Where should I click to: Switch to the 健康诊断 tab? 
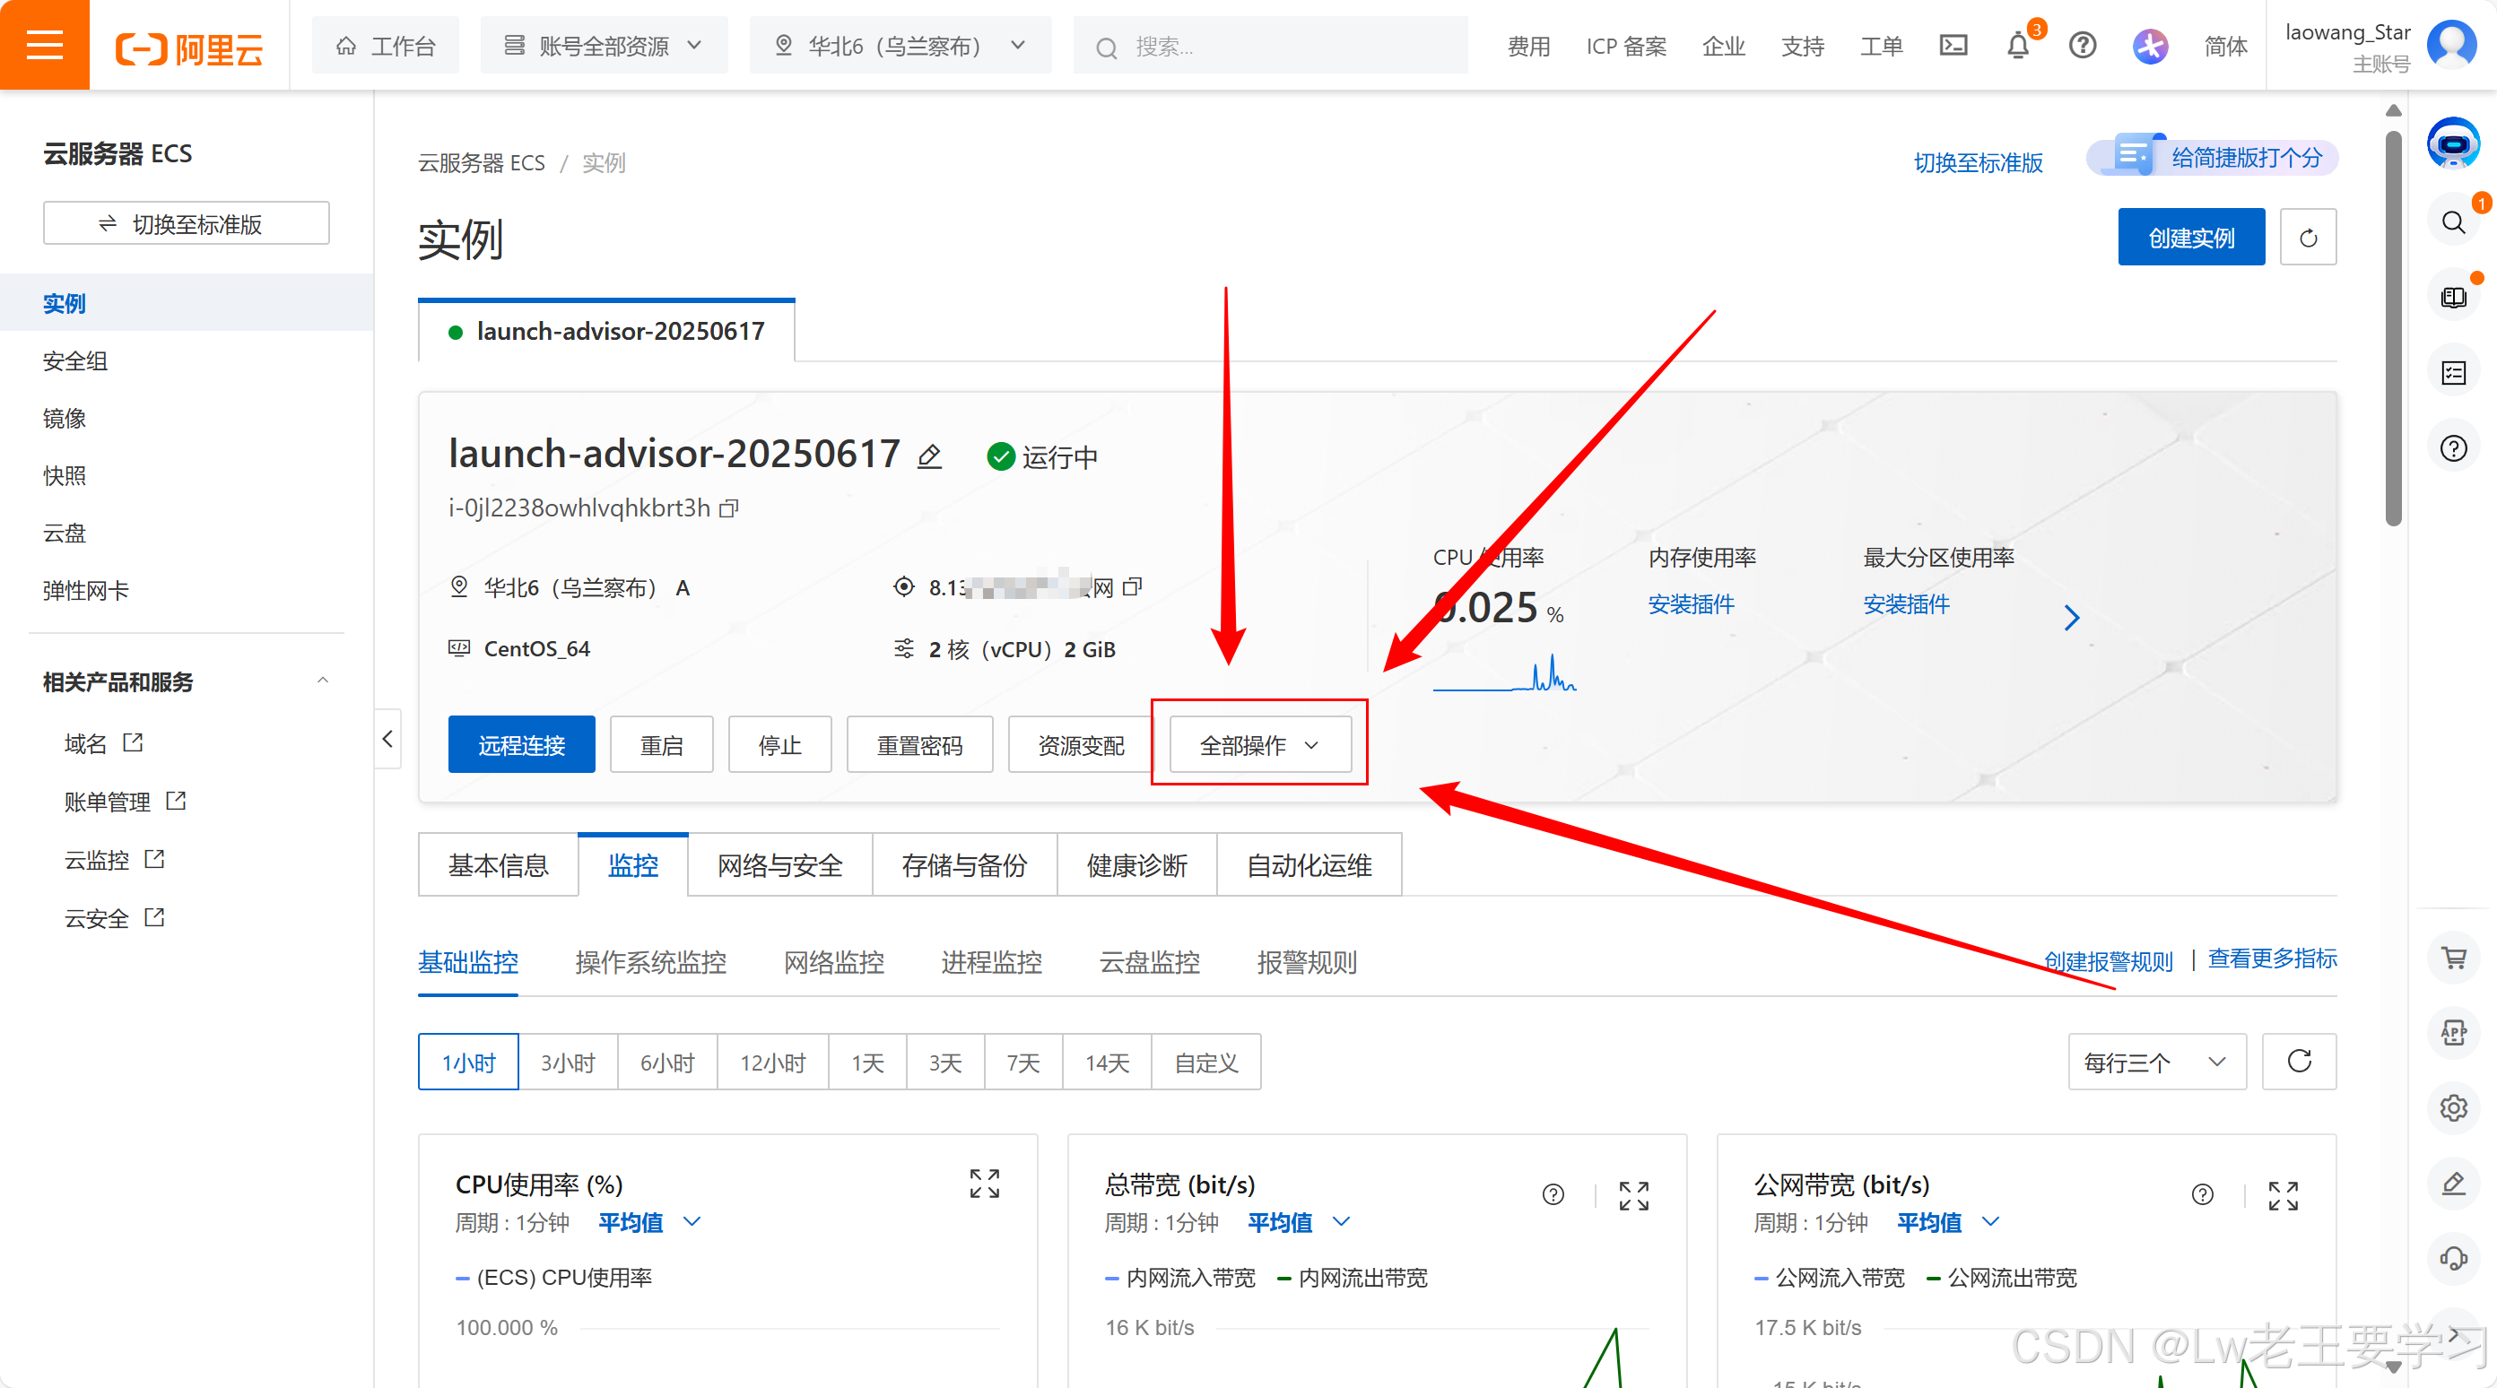click(1137, 864)
